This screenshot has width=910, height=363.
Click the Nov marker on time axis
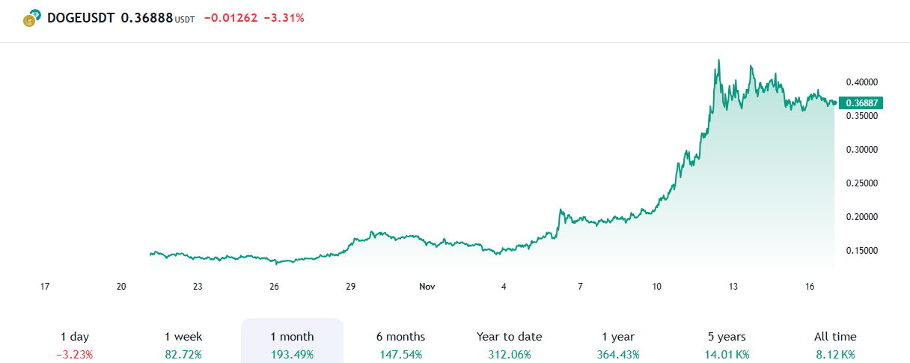(427, 287)
